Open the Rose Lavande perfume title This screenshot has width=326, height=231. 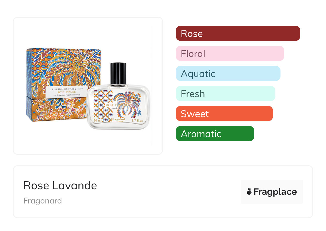[60, 185]
